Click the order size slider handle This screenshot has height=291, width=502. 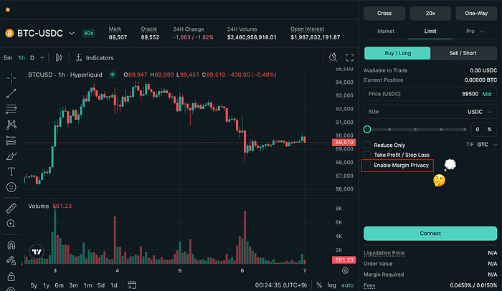click(x=368, y=129)
